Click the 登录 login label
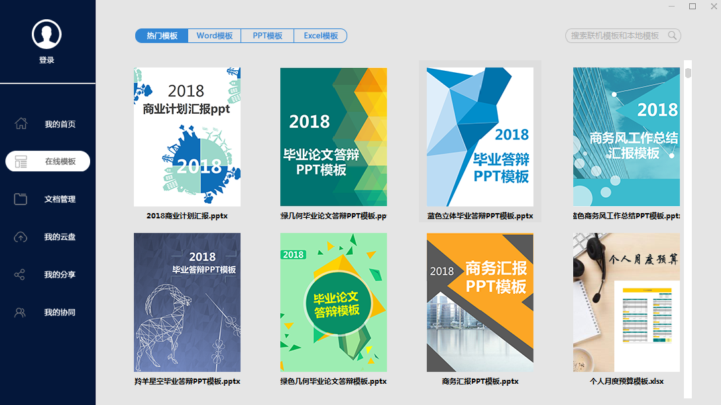The width and height of the screenshot is (721, 405). point(46,59)
